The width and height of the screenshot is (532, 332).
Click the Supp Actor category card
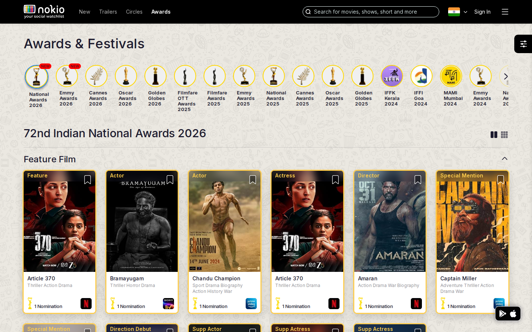pyautogui.click(x=225, y=328)
